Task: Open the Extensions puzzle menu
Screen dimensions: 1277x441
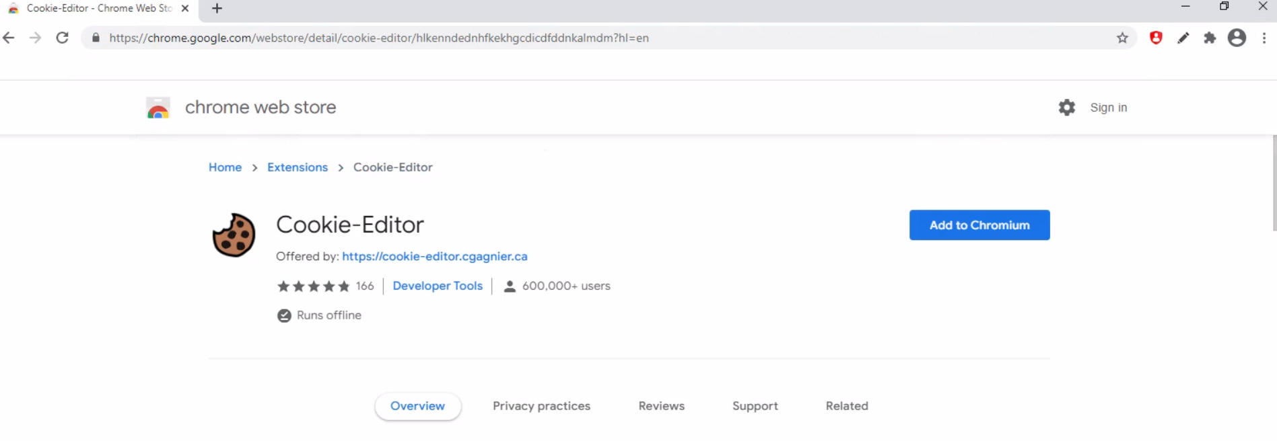Action: [x=1210, y=38]
